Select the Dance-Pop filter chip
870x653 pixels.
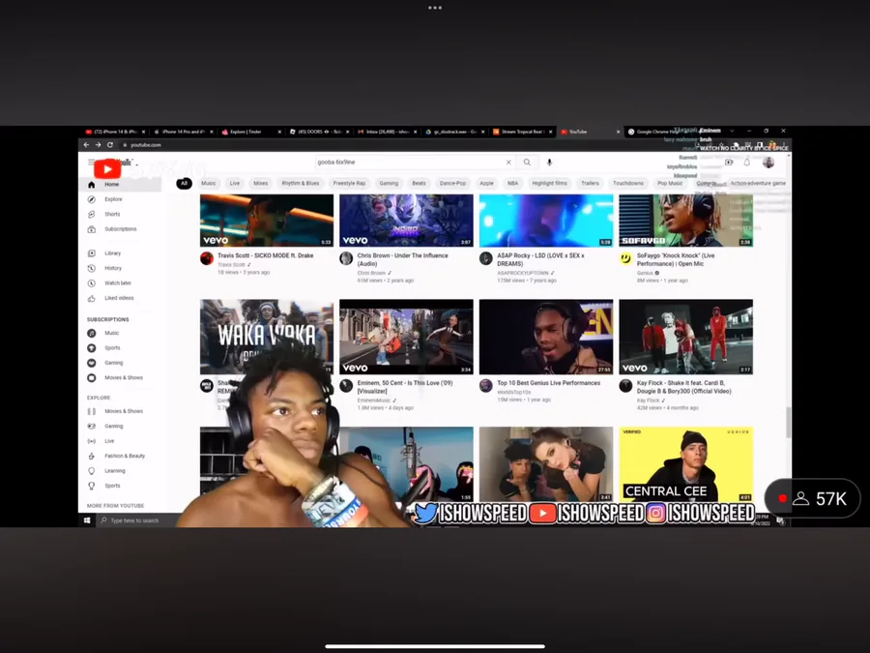pyautogui.click(x=452, y=183)
